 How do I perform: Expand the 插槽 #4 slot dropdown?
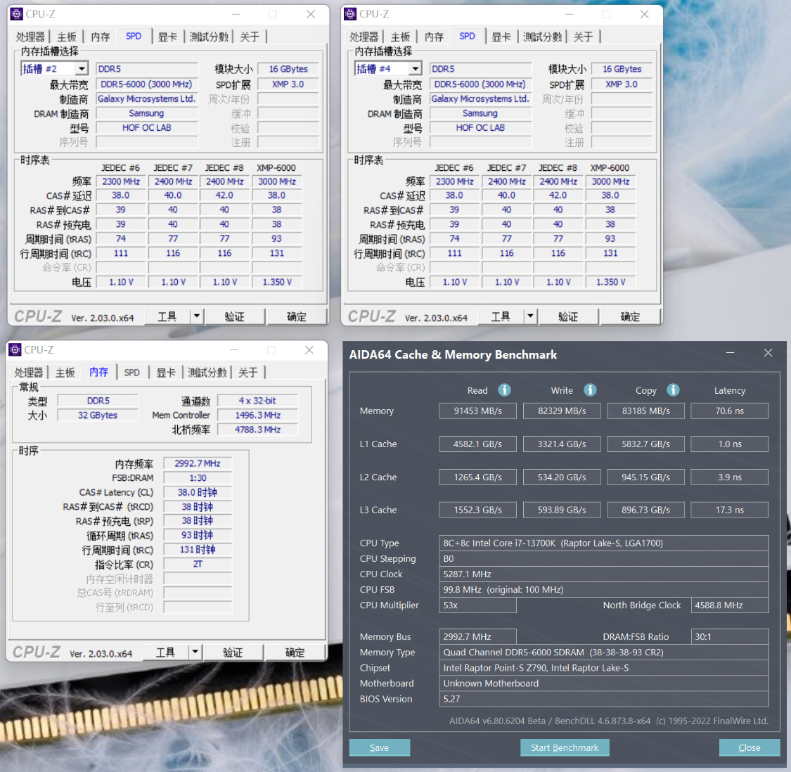coord(415,69)
